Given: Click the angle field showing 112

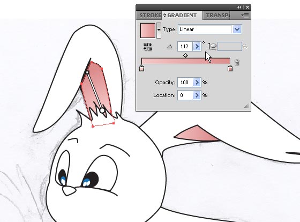Looking at the screenshot, I should pyautogui.click(x=185, y=46).
